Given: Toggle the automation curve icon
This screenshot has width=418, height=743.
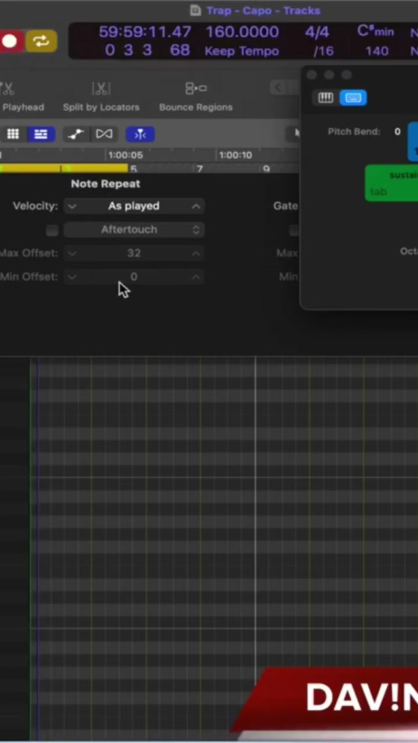Looking at the screenshot, I should point(76,134).
